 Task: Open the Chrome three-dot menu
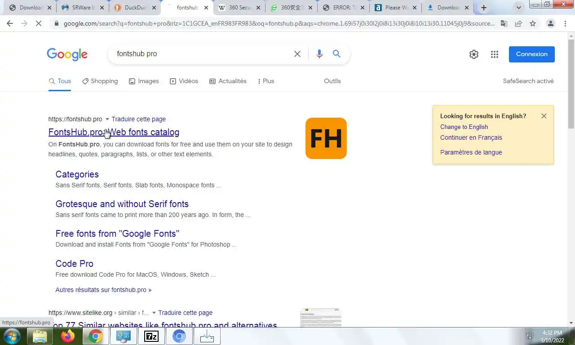coord(565,23)
